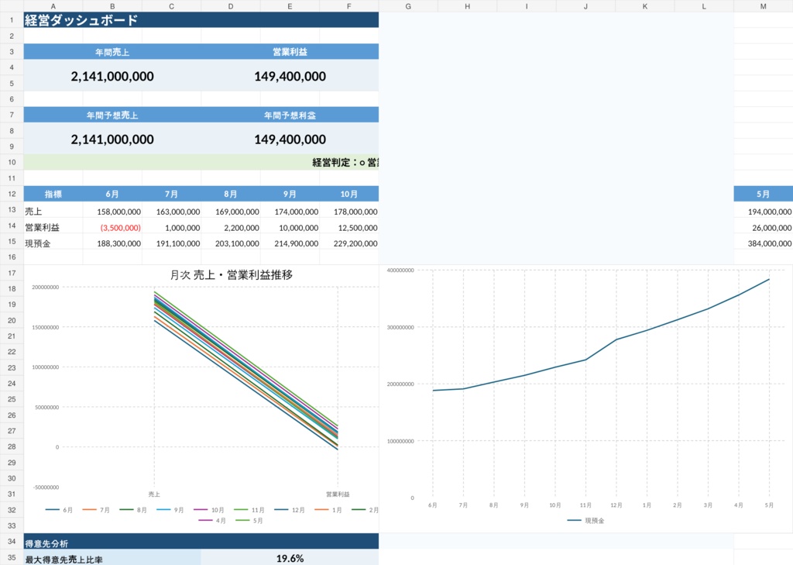793x565 pixels.
Task: Click the 12月 legend entry in the left chart
Action: pyautogui.click(x=290, y=510)
